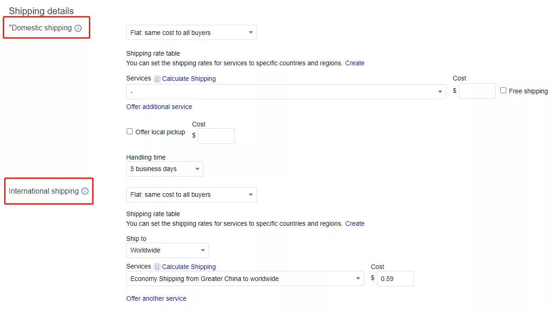Click Offer additional service link
The height and width of the screenshot is (309, 556).
coord(159,107)
